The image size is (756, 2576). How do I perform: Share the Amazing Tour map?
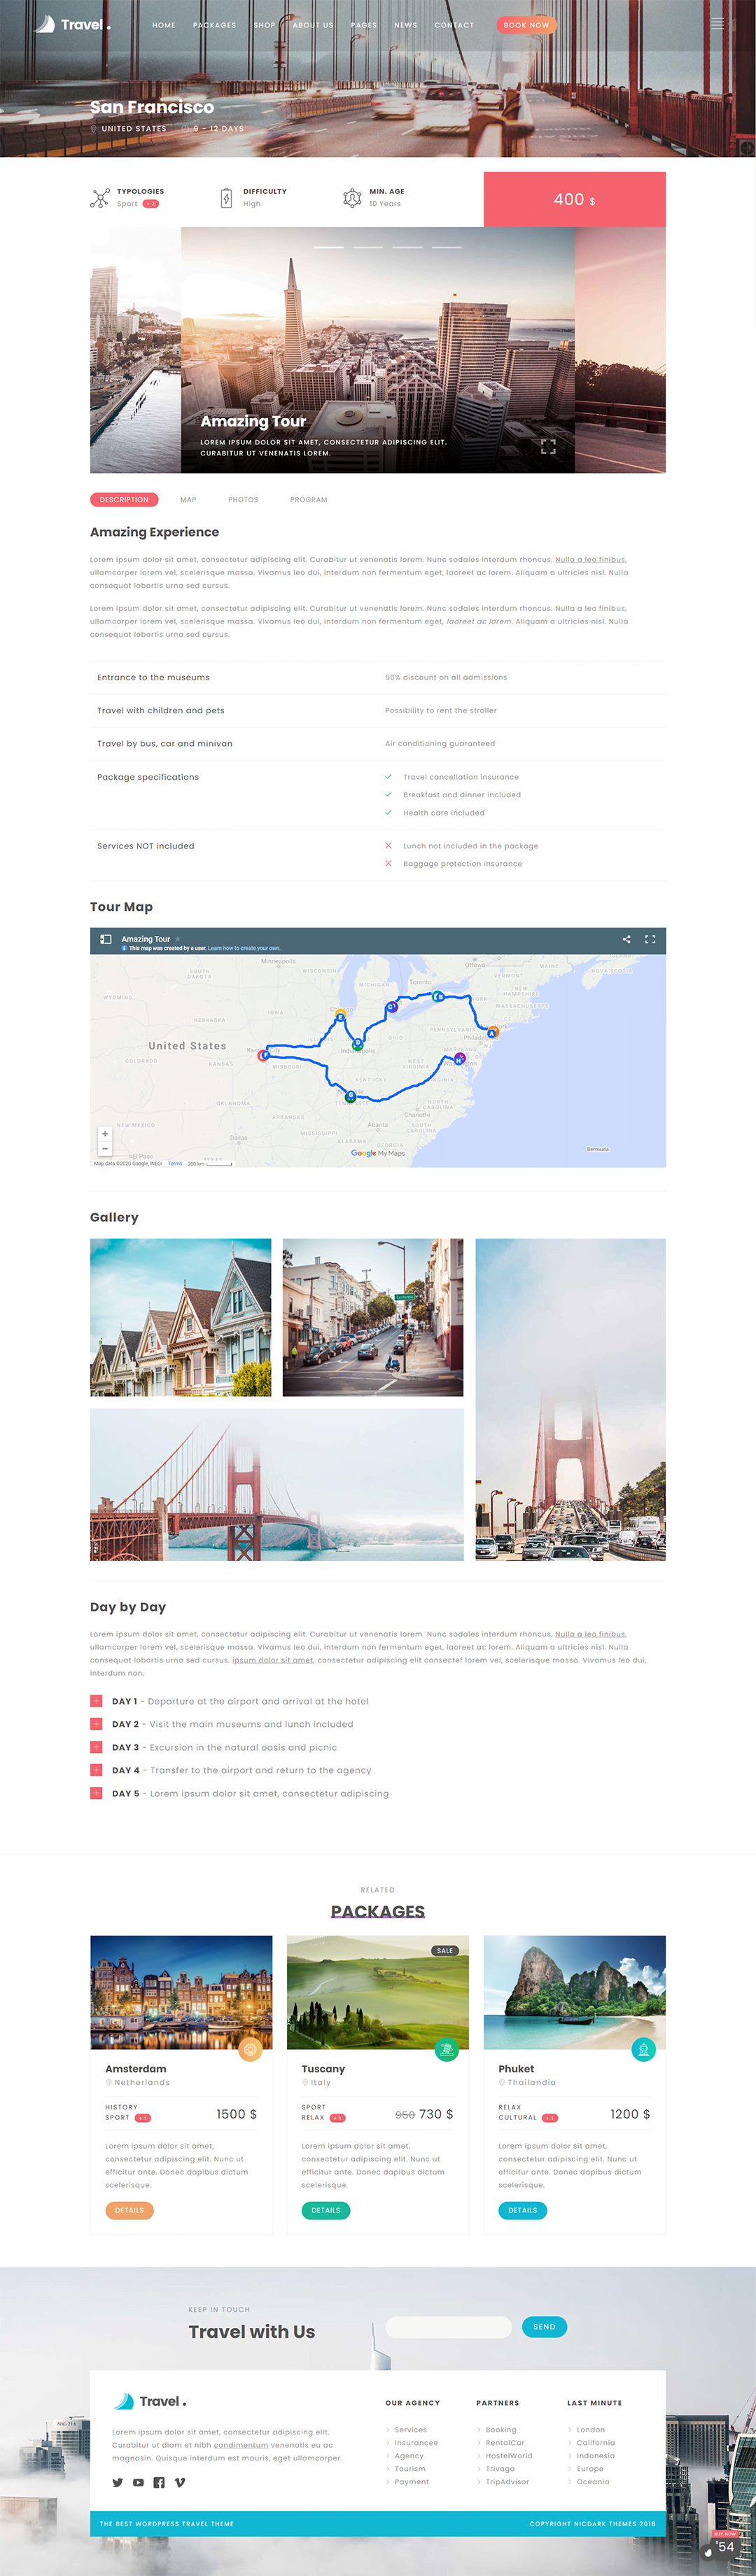coord(626,939)
